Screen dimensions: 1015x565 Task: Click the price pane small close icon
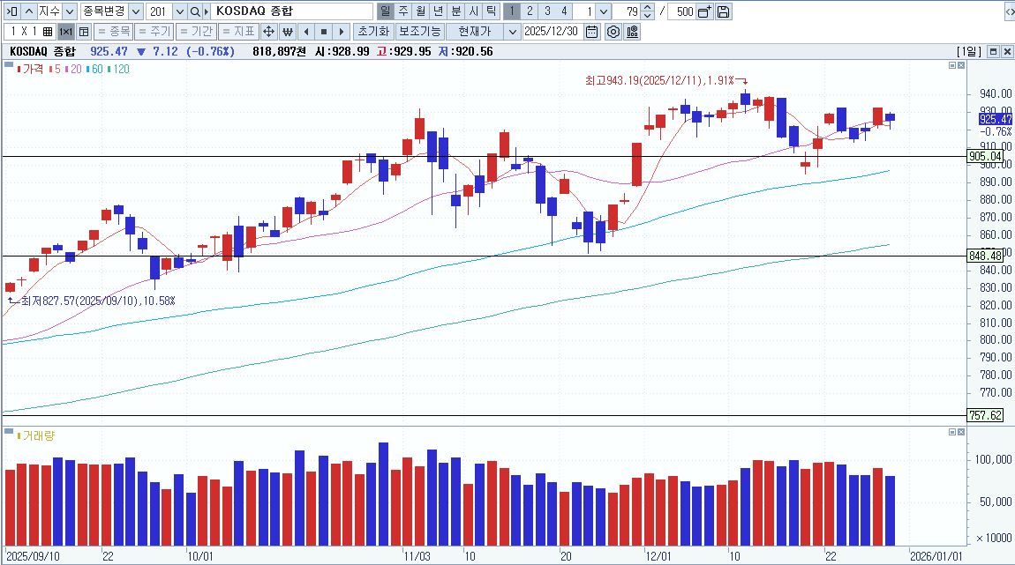coord(961,65)
